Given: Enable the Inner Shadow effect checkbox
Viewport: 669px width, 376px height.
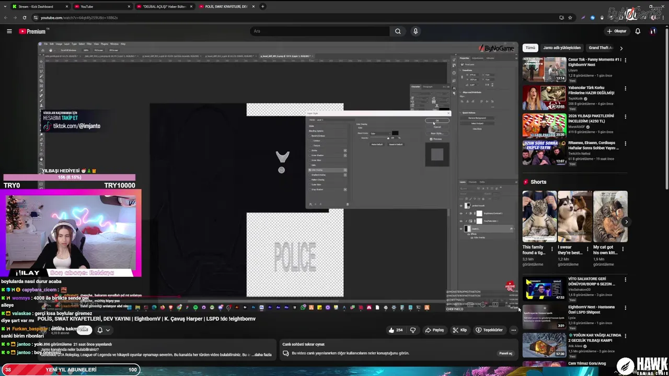Looking at the screenshot, I should 310,155.
